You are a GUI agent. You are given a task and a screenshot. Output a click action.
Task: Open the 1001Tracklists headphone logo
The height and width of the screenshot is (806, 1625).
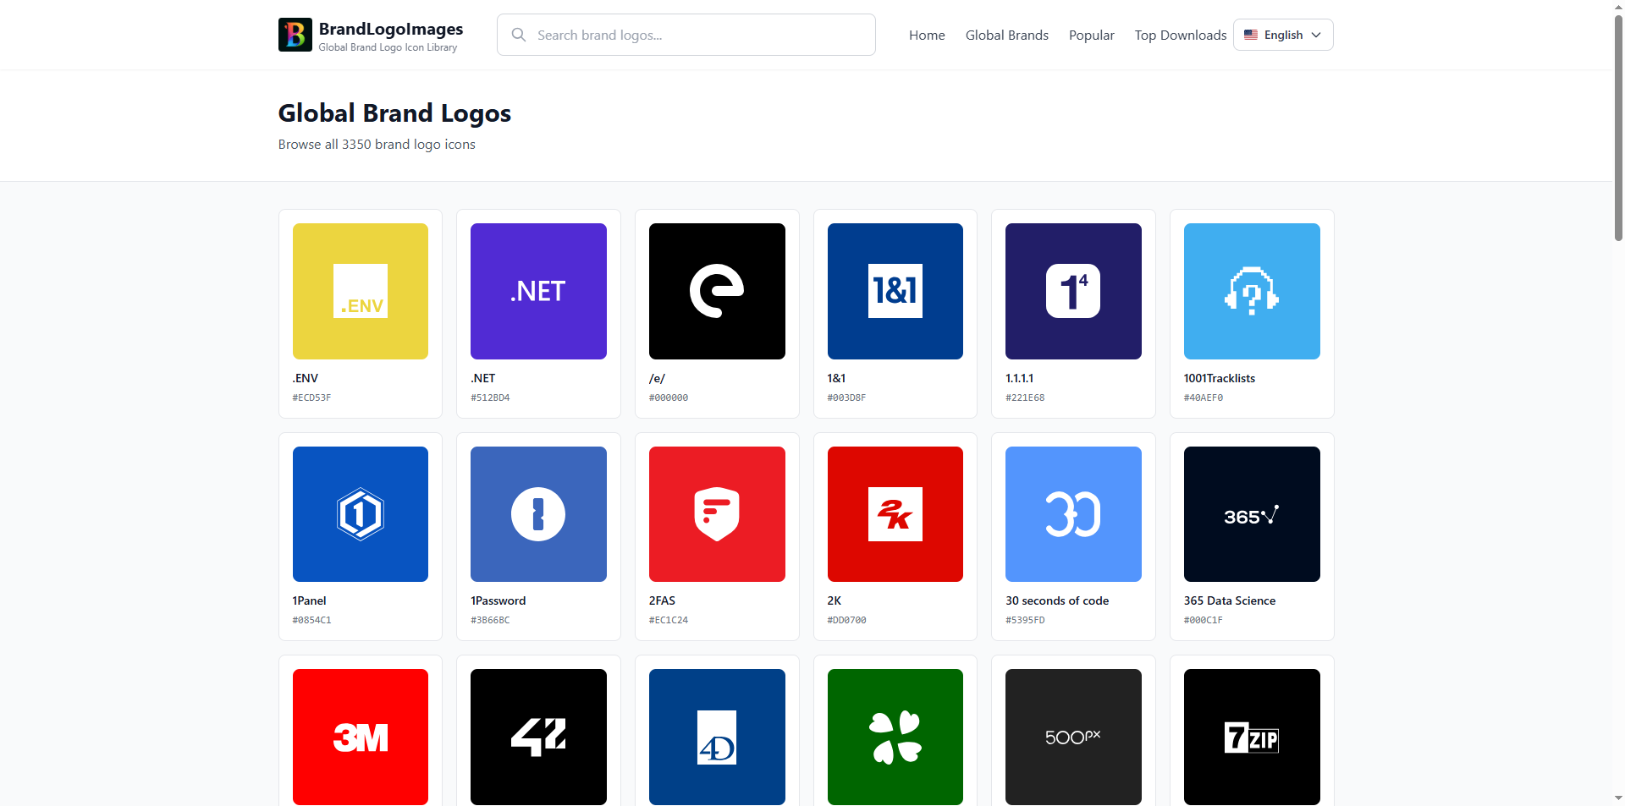pos(1252,291)
